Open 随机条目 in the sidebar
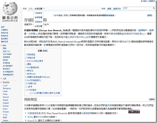 click(x=5, y=41)
